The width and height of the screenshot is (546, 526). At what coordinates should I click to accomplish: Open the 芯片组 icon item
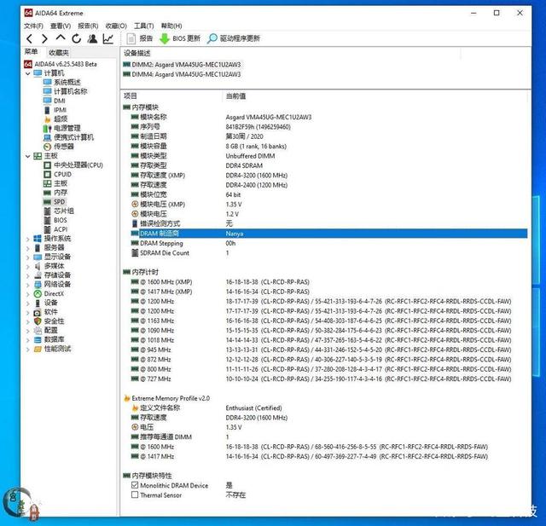48,211
